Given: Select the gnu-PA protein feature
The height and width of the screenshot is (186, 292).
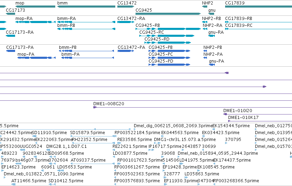Looking at the screenshot, I should coord(212,65).
